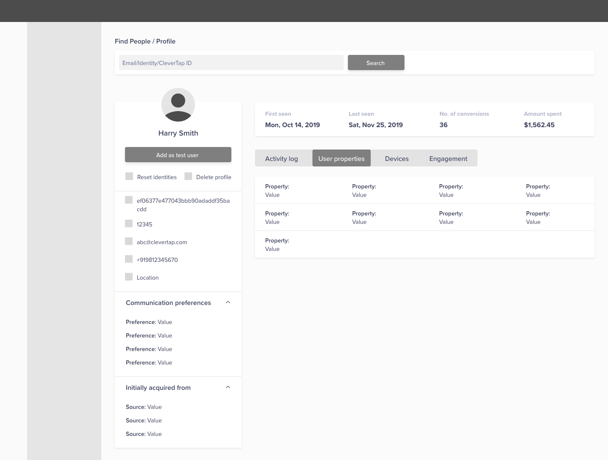The width and height of the screenshot is (608, 460).
Task: Click the Delete profile label
Action: pos(214,177)
